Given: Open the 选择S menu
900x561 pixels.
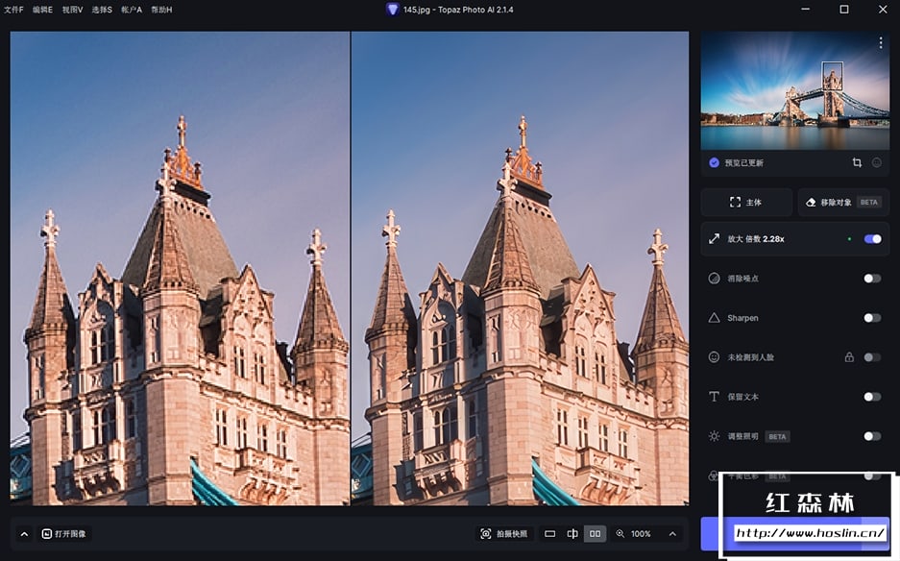Looking at the screenshot, I should coord(102,10).
